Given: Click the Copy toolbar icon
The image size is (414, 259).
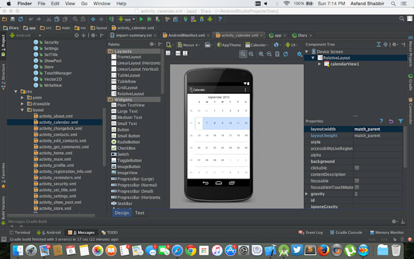Looking at the screenshot, I should 57,19.
